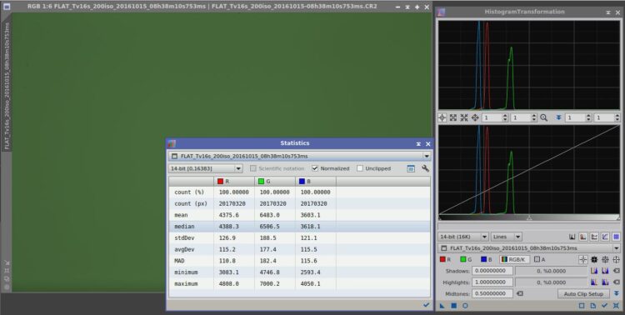Select the B channel in HistogramTransformation
Image resolution: width=625 pixels, height=315 pixels.
(x=487, y=259)
